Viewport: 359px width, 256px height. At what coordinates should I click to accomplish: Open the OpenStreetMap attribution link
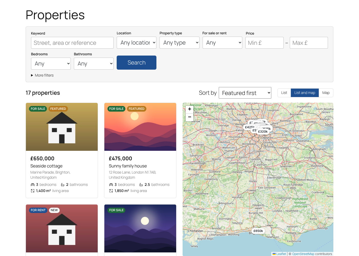303,254
